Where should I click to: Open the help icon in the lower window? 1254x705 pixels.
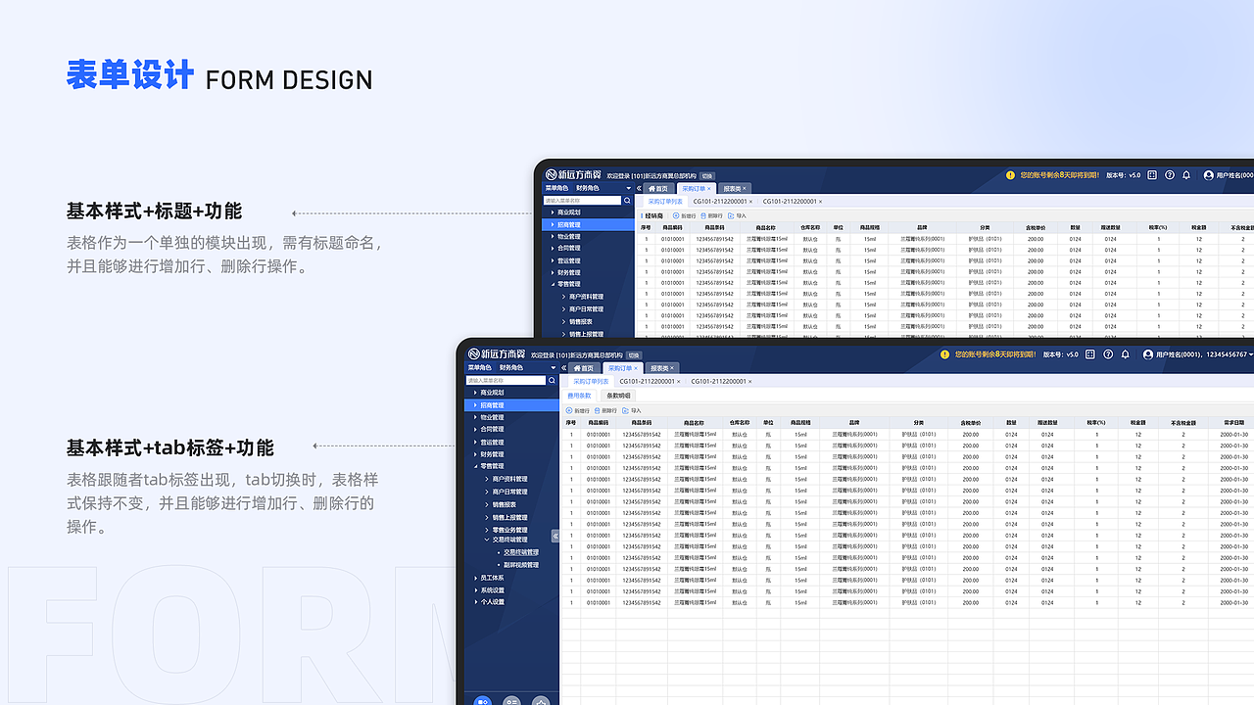[1108, 354]
